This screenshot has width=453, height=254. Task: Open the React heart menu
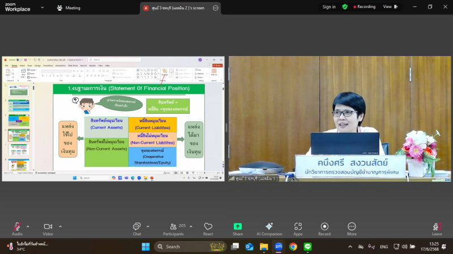[208, 227]
